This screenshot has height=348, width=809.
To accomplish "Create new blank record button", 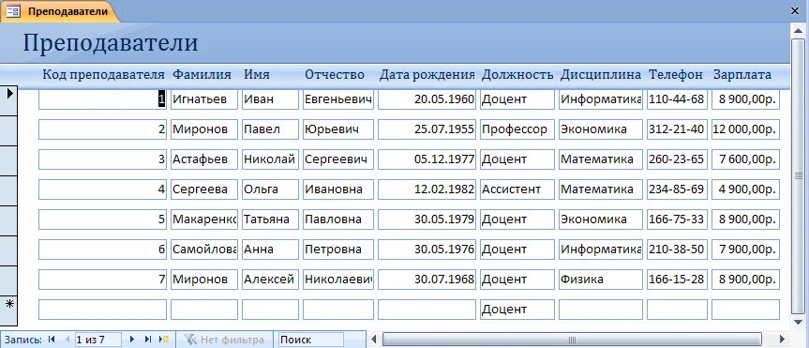I will click(x=164, y=340).
